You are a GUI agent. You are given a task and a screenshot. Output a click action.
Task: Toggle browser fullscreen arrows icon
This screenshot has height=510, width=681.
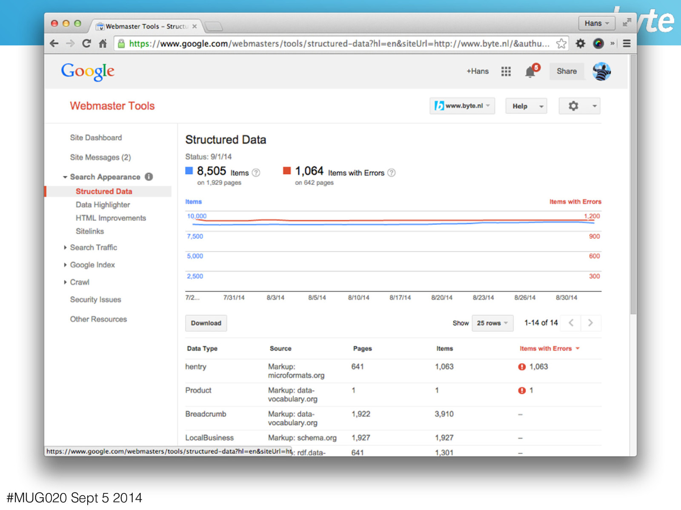[627, 23]
